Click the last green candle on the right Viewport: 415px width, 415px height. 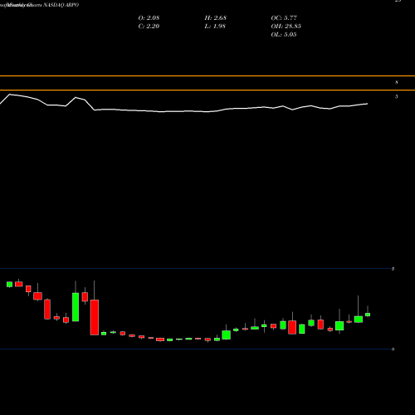pyautogui.click(x=368, y=315)
